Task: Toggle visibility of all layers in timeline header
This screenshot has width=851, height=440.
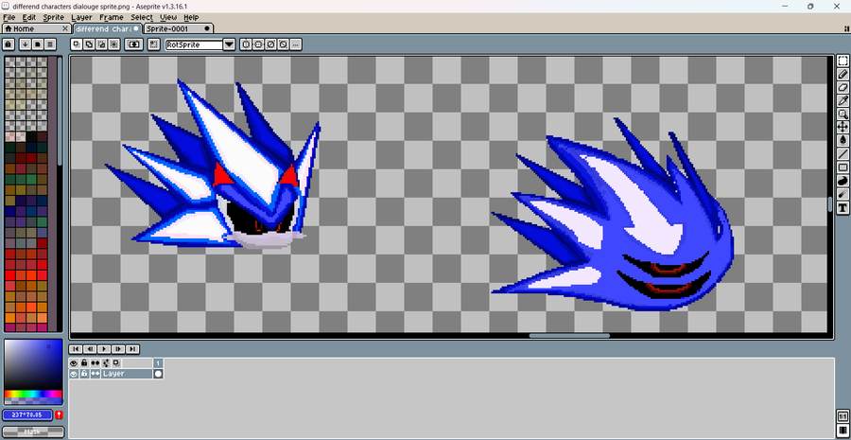Action: coord(75,362)
